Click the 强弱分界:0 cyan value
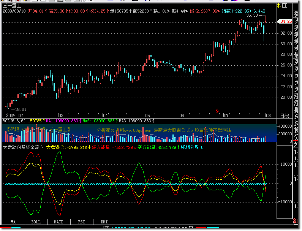The width and height of the screenshot is (302, 231). 192,147
